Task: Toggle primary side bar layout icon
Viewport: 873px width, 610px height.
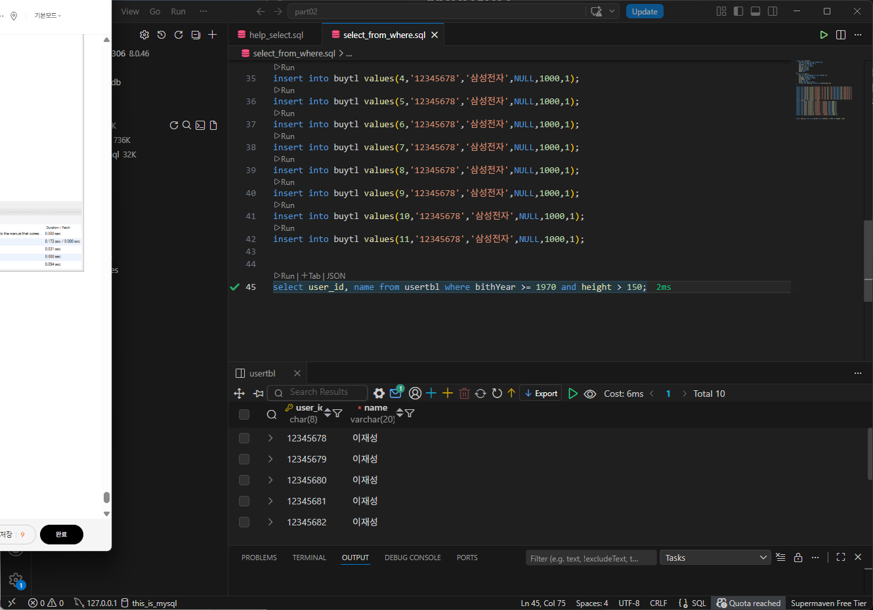Action: coord(738,11)
